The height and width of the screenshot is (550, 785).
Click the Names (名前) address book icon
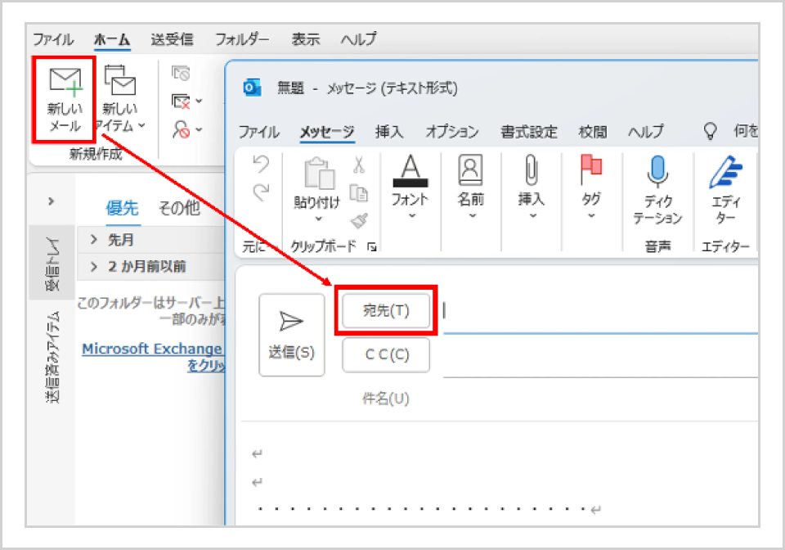click(x=472, y=172)
